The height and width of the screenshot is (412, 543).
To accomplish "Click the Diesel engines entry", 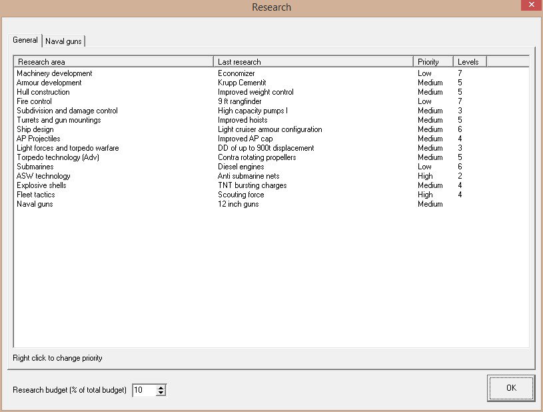I will click(241, 167).
